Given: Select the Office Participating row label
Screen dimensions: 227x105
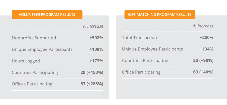Looking at the screenshot, I should 141,72.
